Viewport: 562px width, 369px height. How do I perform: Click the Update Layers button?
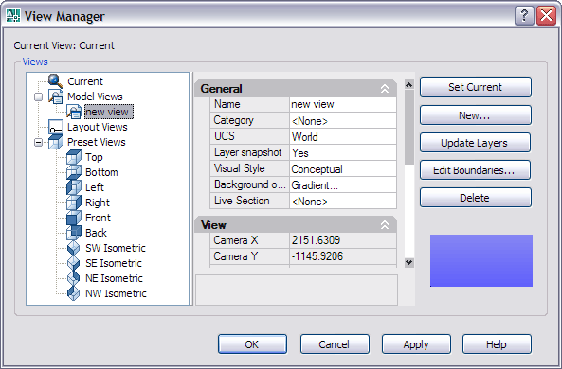(475, 143)
